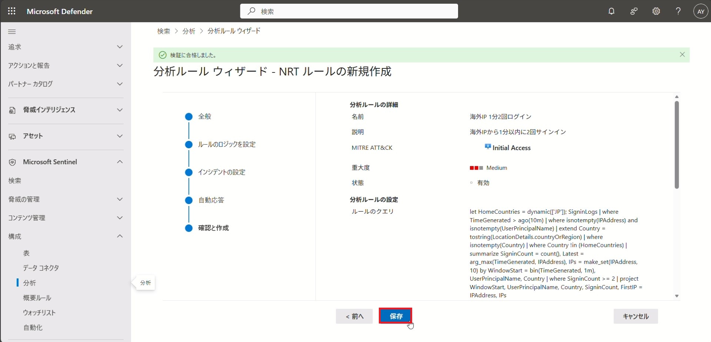This screenshot has height=342, width=711.
Task: Open データ コネクタ in the sidebar
Action: pyautogui.click(x=41, y=268)
